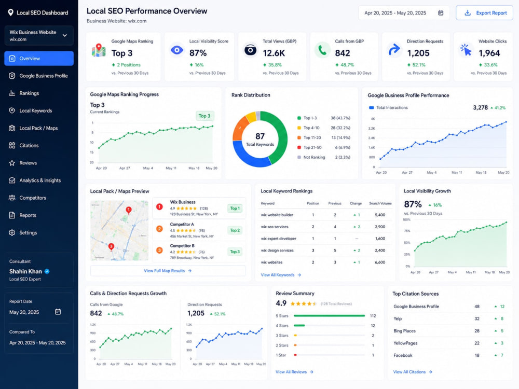Click the Total Interactions legend marker
519x389 pixels.
pos(372,107)
